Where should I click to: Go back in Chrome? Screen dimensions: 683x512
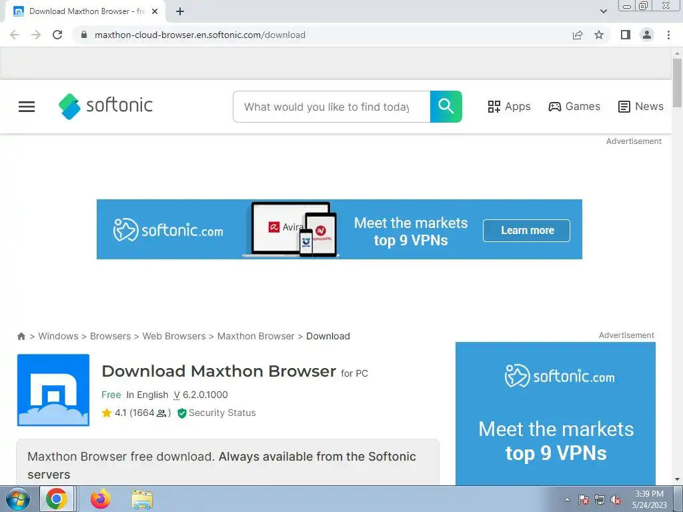click(x=15, y=35)
